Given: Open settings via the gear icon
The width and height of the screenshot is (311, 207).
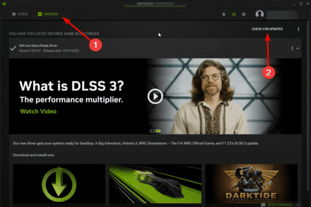Looking at the screenshot, I should pos(244,14).
